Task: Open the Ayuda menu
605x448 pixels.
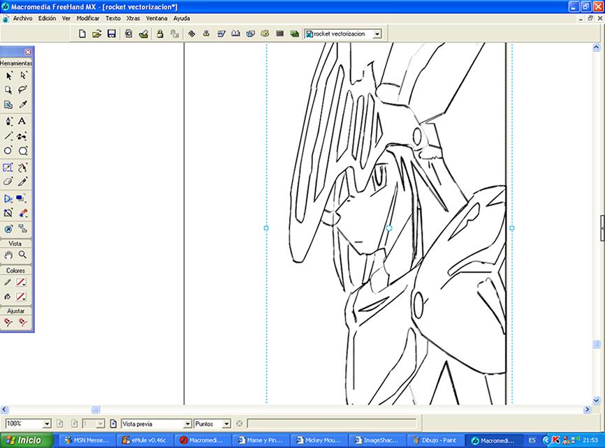Action: coord(182,18)
